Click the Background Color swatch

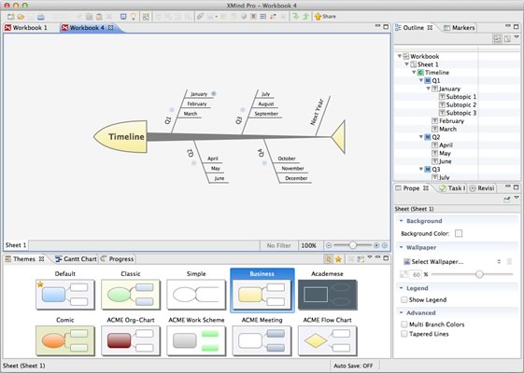tap(459, 233)
